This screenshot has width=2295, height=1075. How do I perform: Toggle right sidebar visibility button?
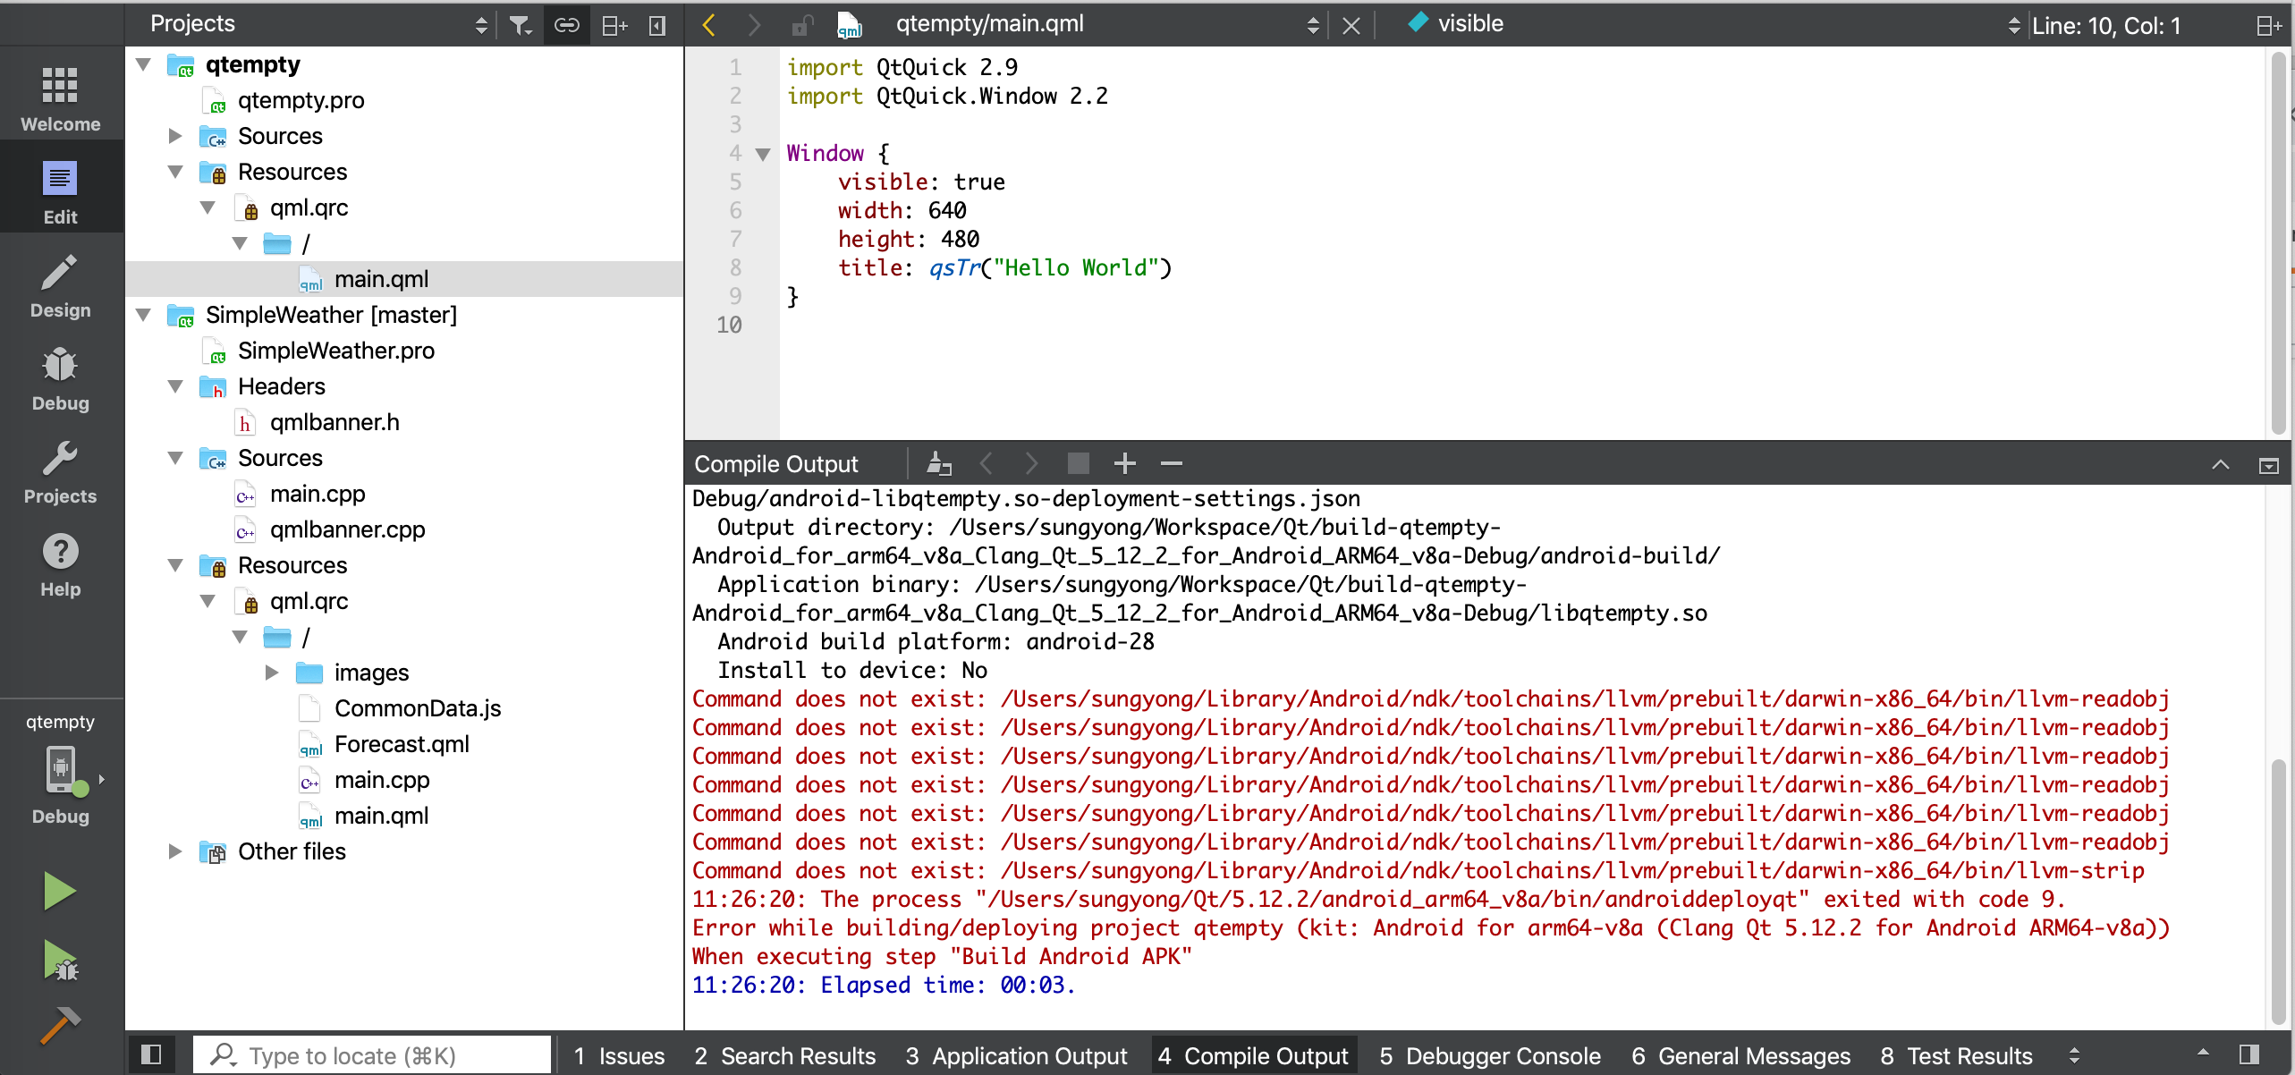(x=2248, y=1054)
